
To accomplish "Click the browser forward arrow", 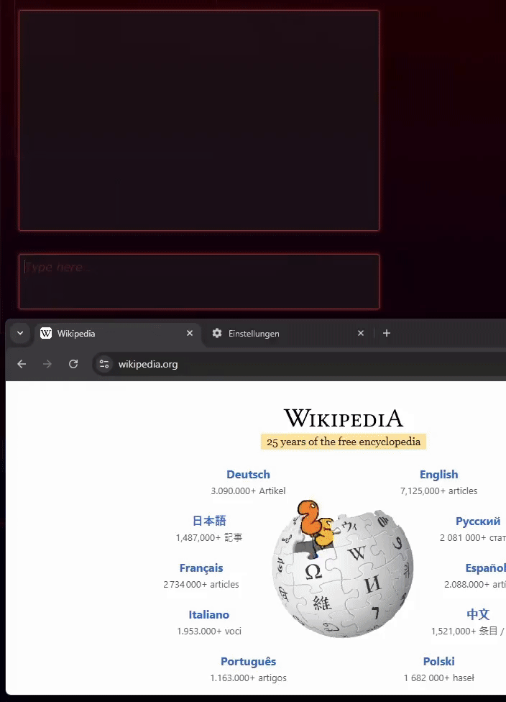I will click(x=47, y=364).
